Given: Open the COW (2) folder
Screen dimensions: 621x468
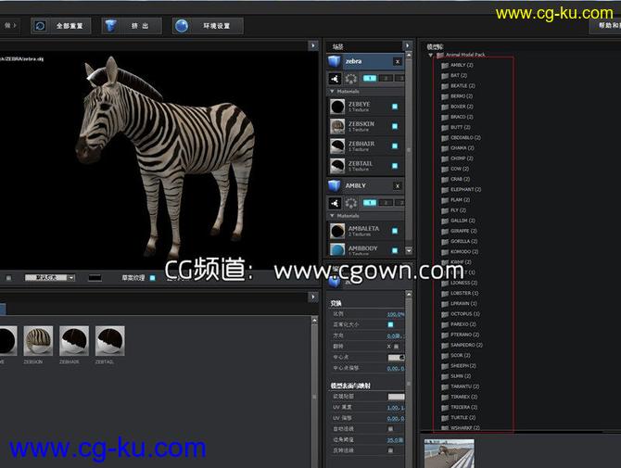Looking at the screenshot, I should (455, 169).
